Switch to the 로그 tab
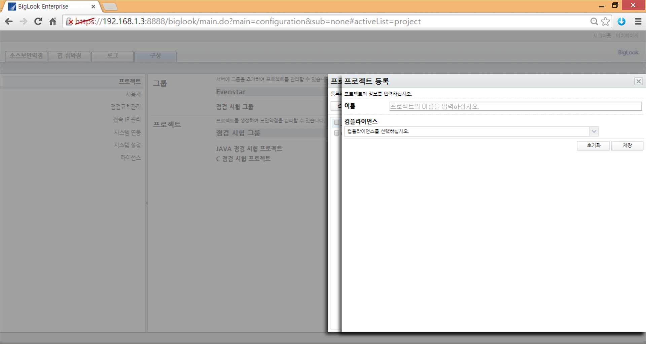646x344 pixels. [112, 56]
